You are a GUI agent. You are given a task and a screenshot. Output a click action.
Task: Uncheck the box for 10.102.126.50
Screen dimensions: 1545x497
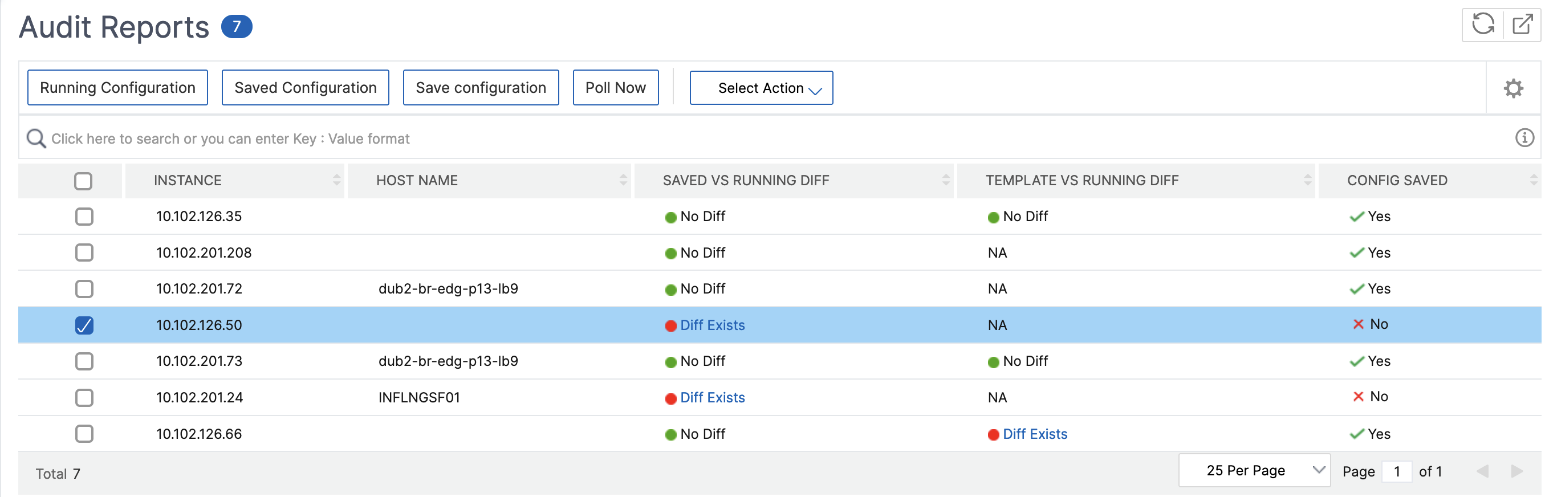point(84,325)
